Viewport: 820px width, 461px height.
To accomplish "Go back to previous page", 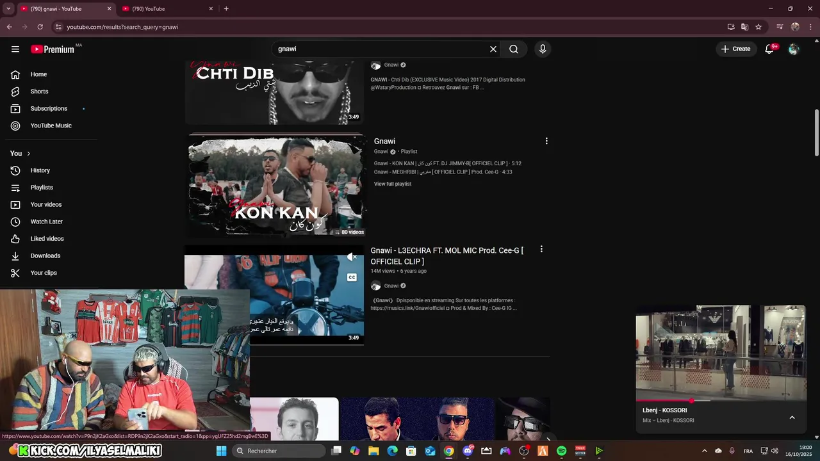I will click(9, 27).
